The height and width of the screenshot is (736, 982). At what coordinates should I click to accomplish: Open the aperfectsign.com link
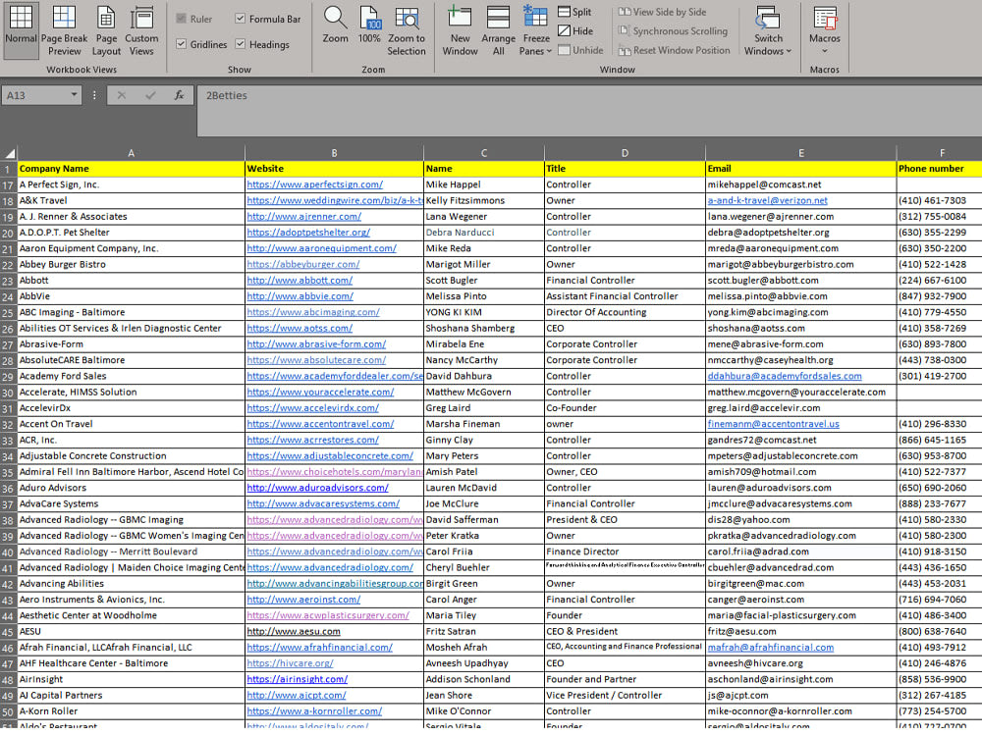[x=314, y=184]
